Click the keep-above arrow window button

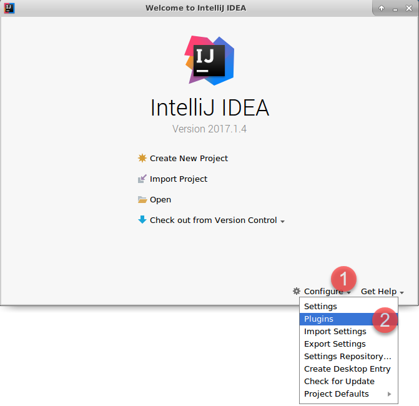click(382, 8)
